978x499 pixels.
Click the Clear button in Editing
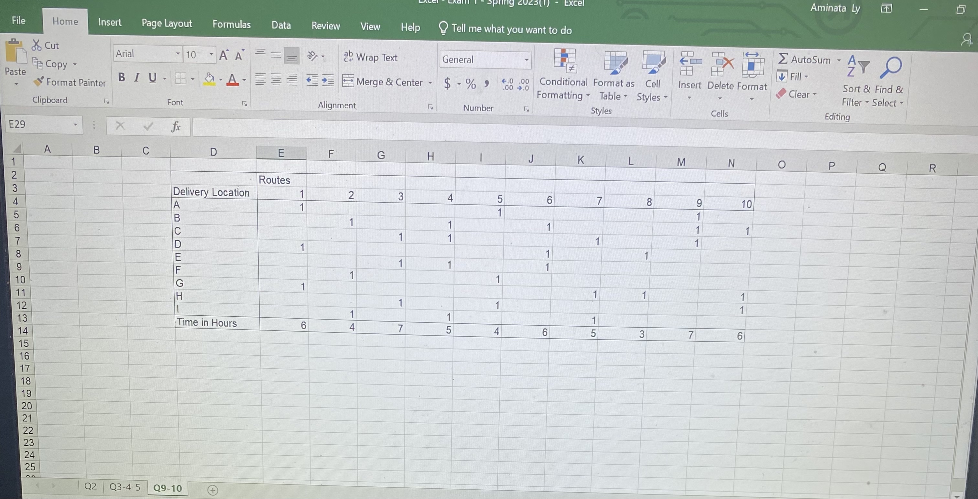pyautogui.click(x=797, y=94)
